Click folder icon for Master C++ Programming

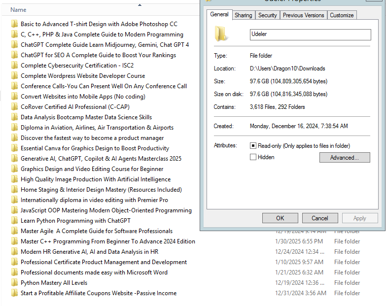pyautogui.click(x=14, y=241)
